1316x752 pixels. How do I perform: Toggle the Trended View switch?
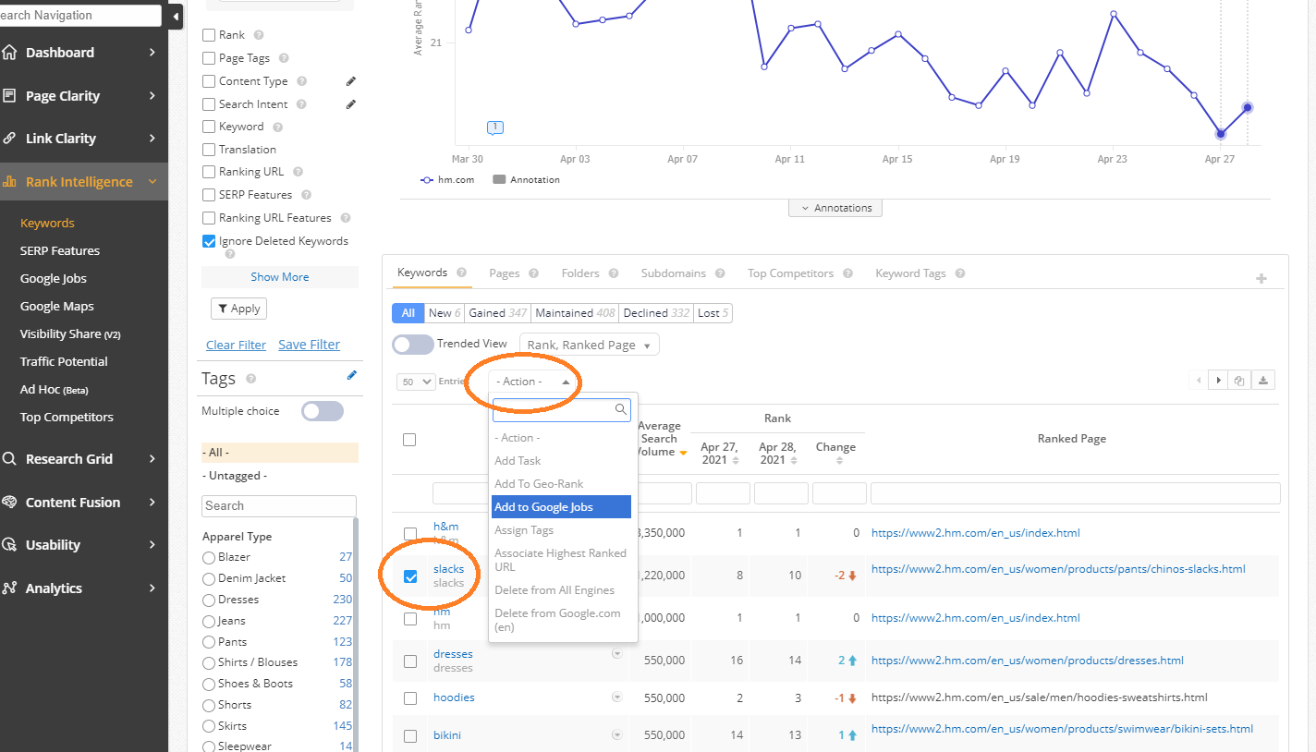pyautogui.click(x=412, y=345)
